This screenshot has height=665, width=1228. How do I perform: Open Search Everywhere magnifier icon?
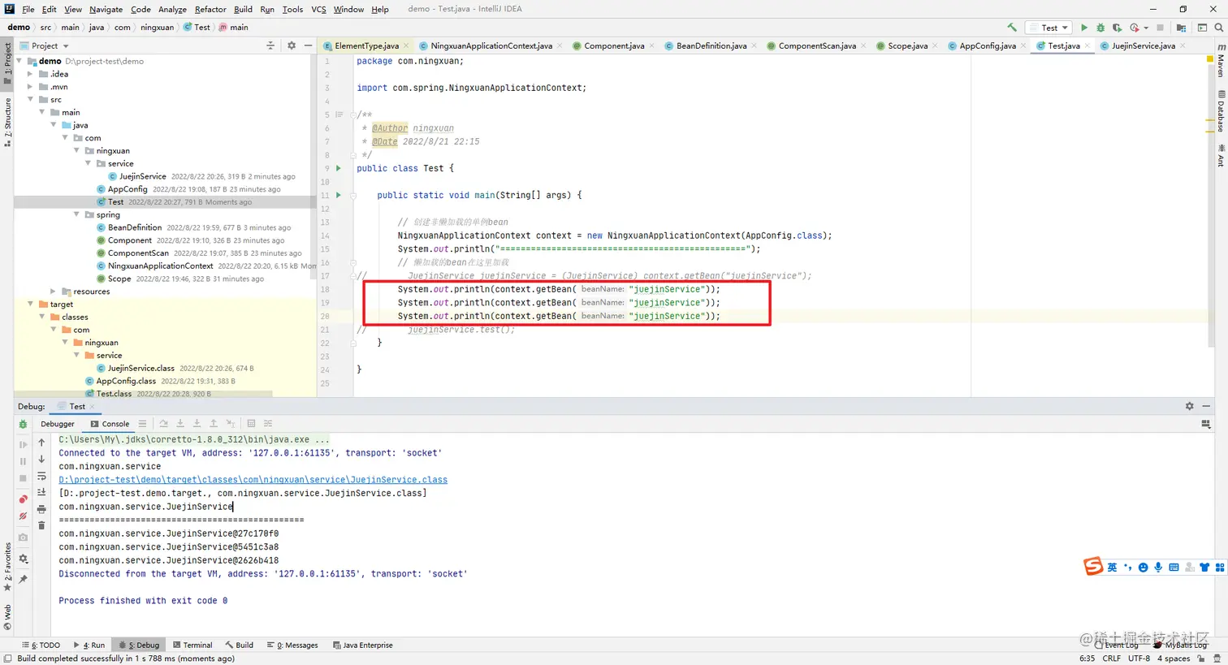tap(1218, 28)
